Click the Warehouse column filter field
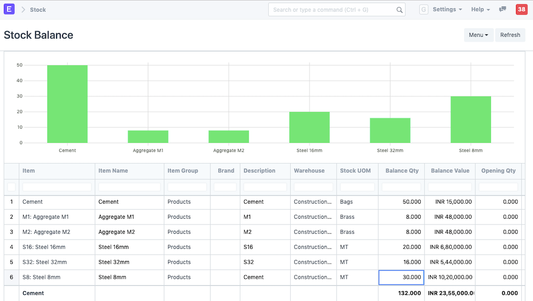Viewport: 533px width, 301px height. pyautogui.click(x=313, y=187)
